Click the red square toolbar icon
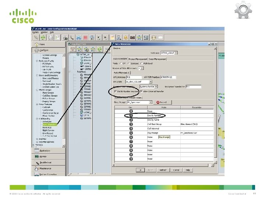The image size is (265, 199). coord(85,38)
